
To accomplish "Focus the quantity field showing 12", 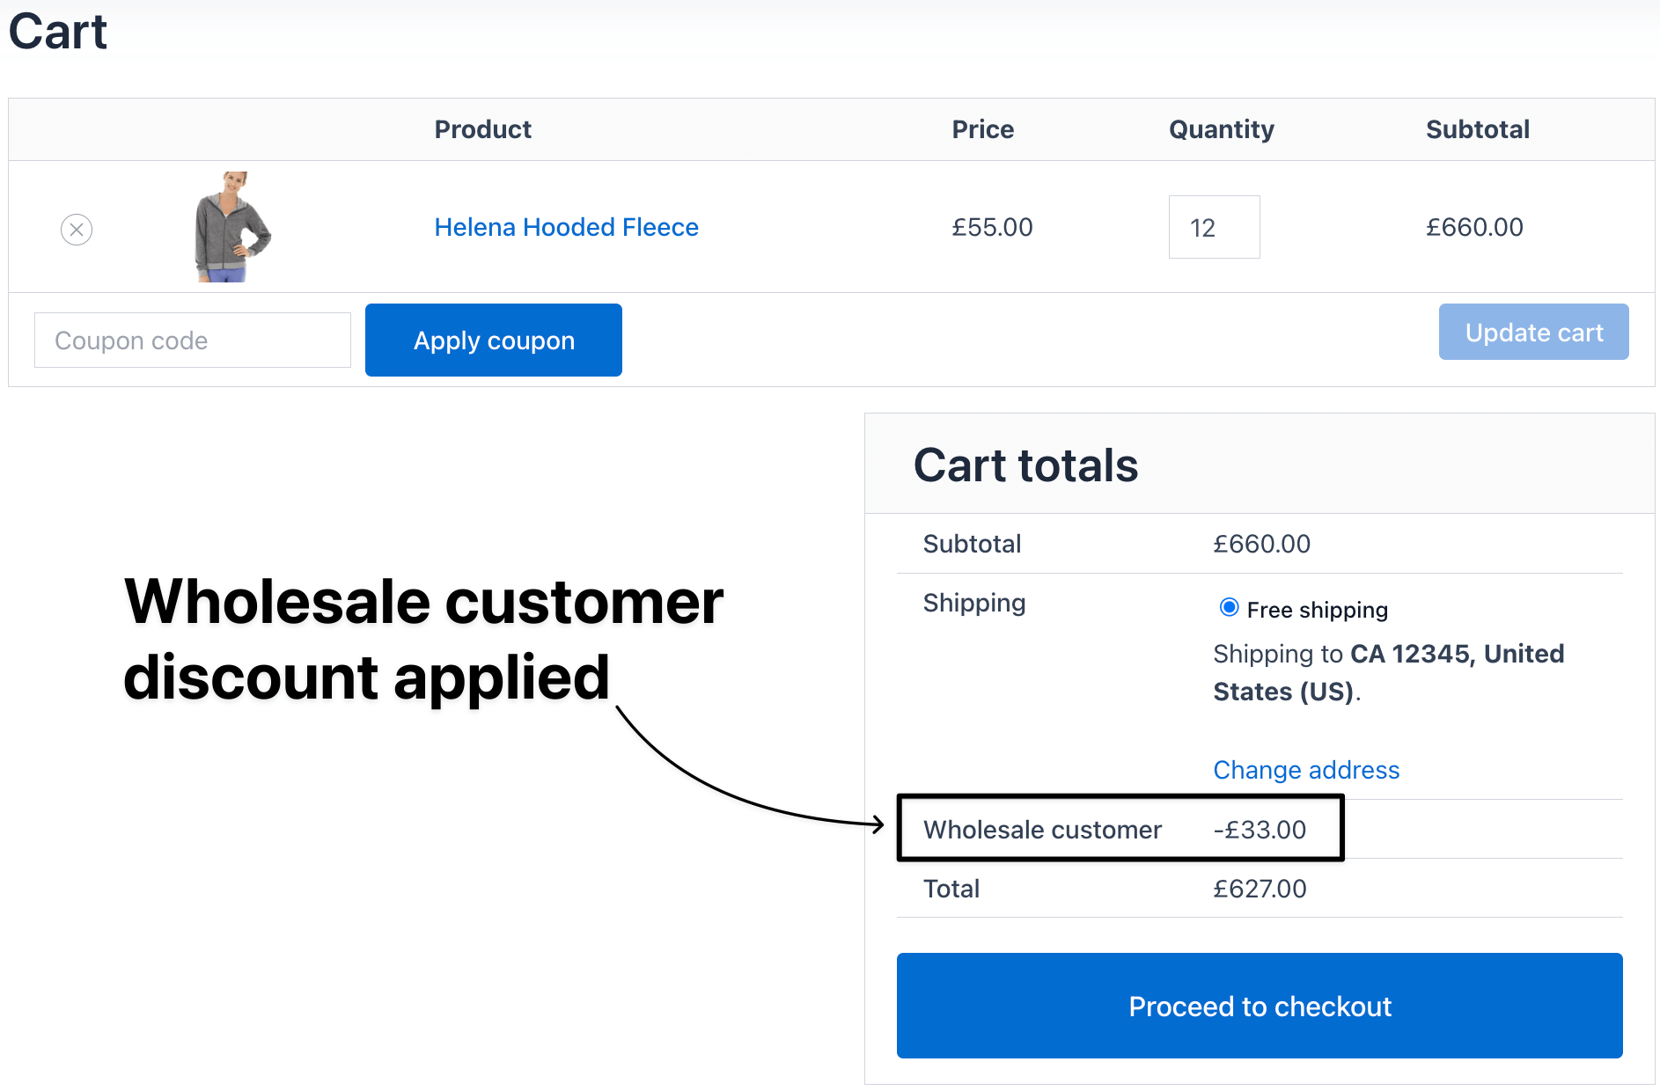I will pyautogui.click(x=1214, y=228).
